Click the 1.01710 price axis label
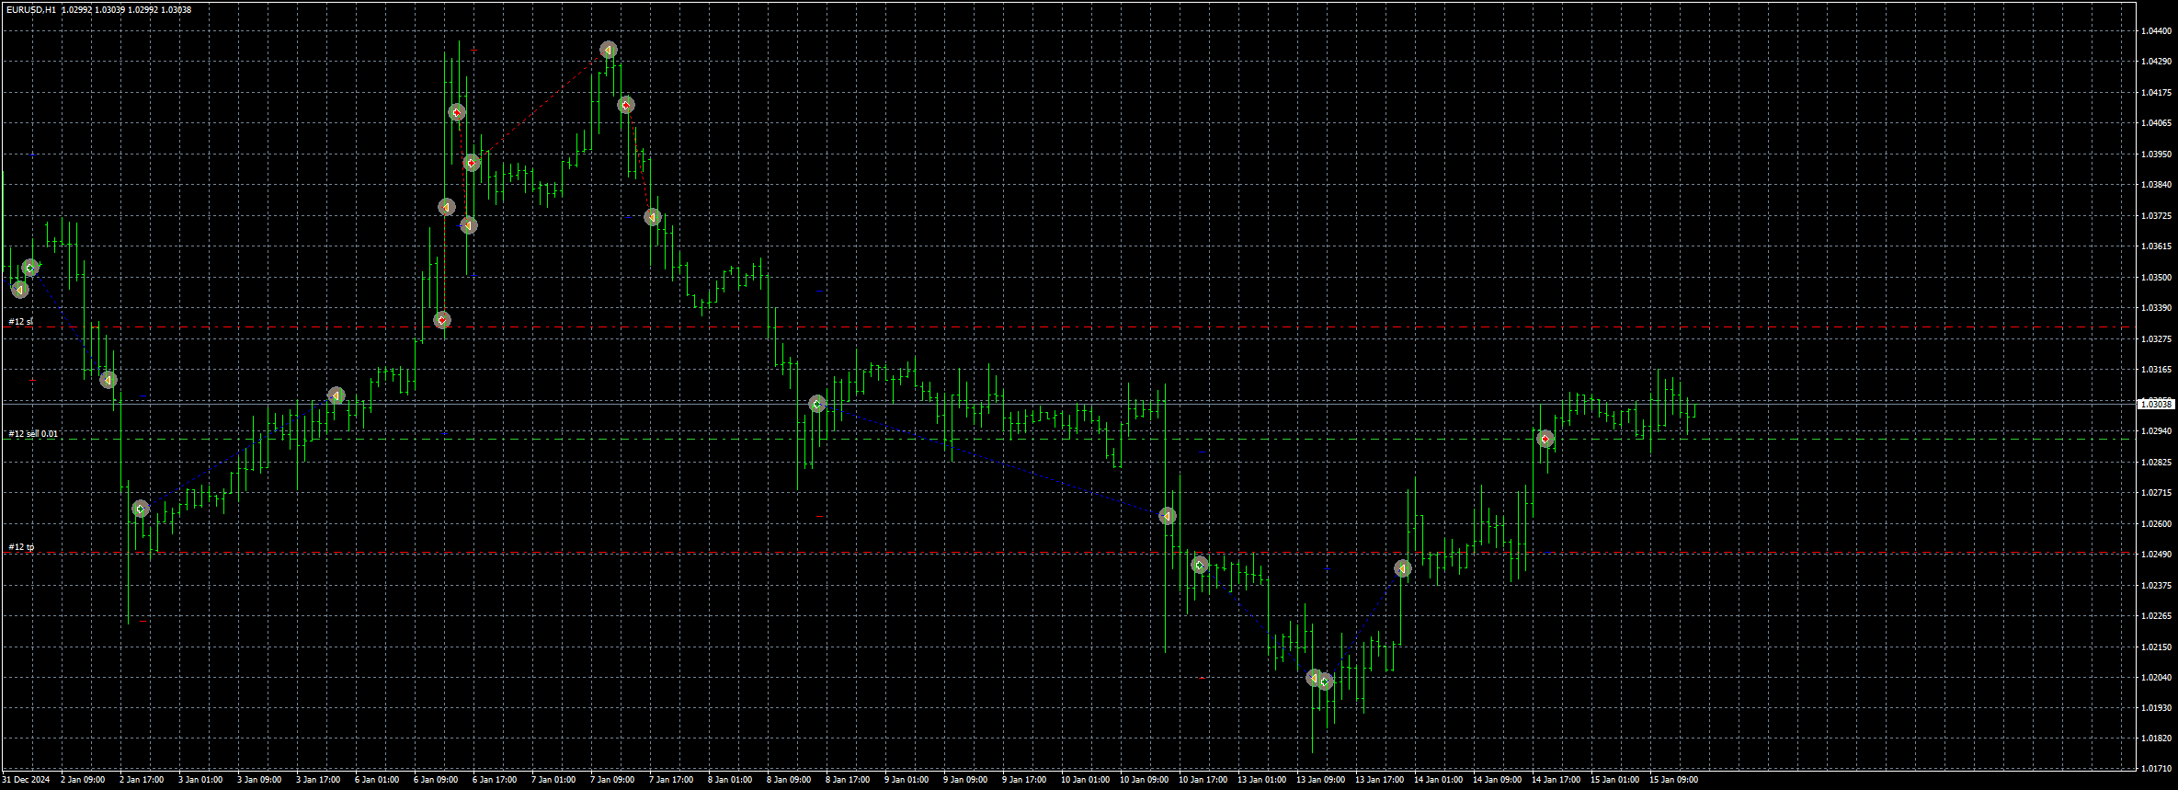 point(2156,768)
